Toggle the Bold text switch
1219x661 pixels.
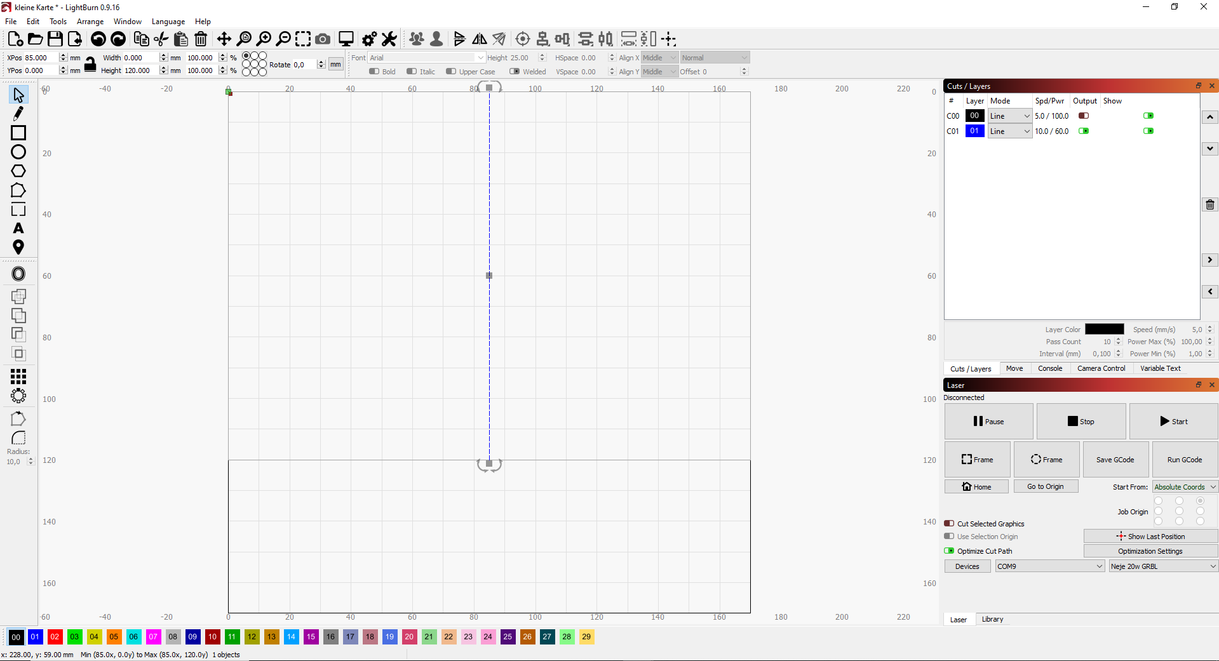374,71
